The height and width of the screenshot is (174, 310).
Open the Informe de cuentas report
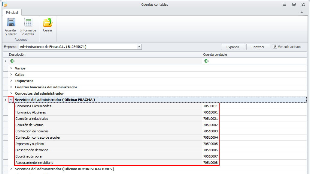coord(28,27)
